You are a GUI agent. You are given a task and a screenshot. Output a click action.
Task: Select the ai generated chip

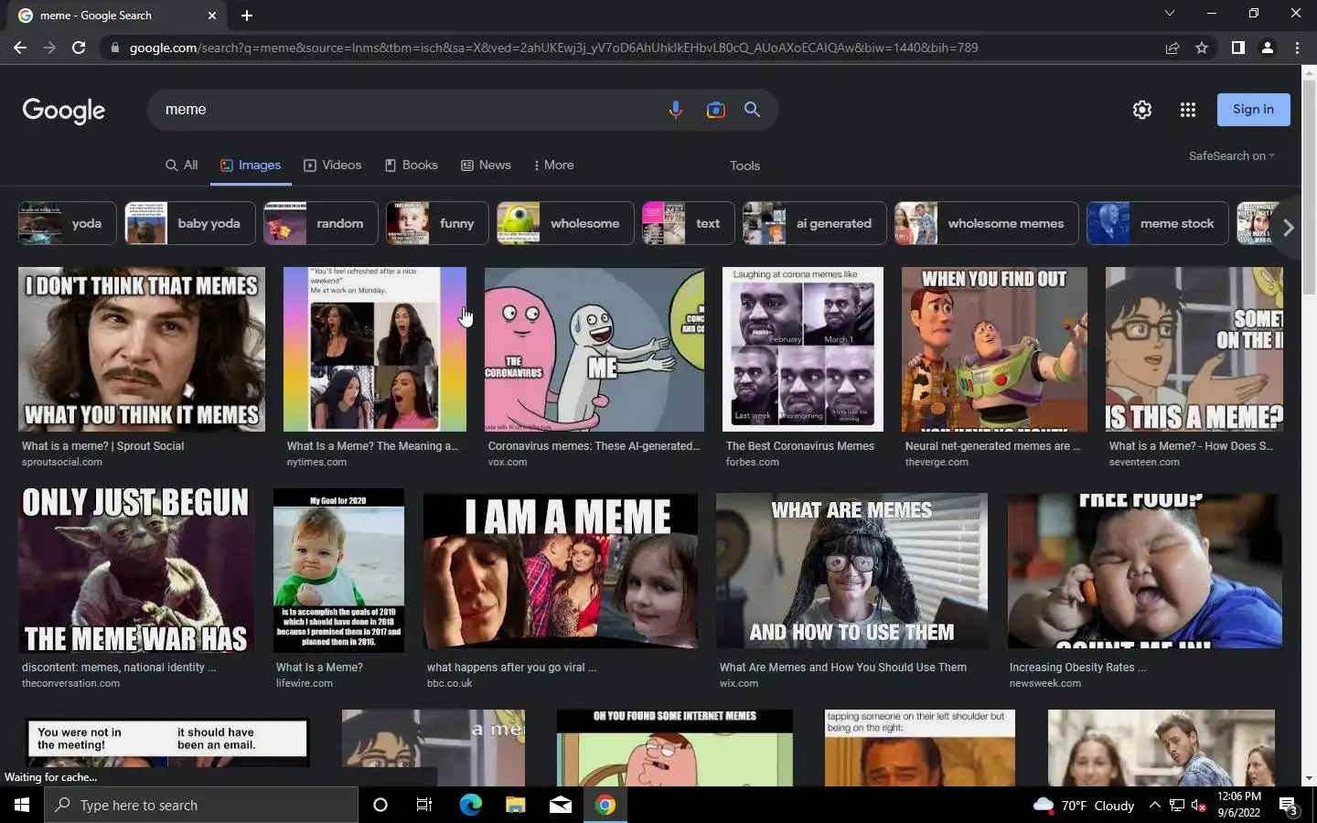[814, 223]
